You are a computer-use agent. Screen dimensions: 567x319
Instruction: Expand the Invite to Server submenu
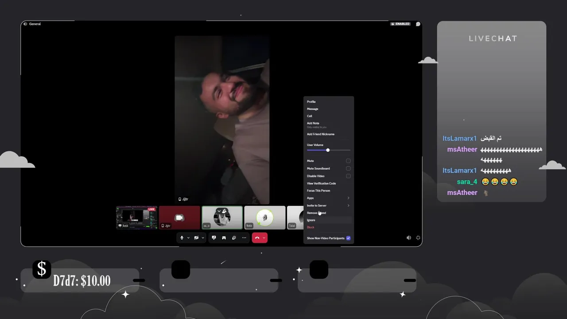(329, 206)
